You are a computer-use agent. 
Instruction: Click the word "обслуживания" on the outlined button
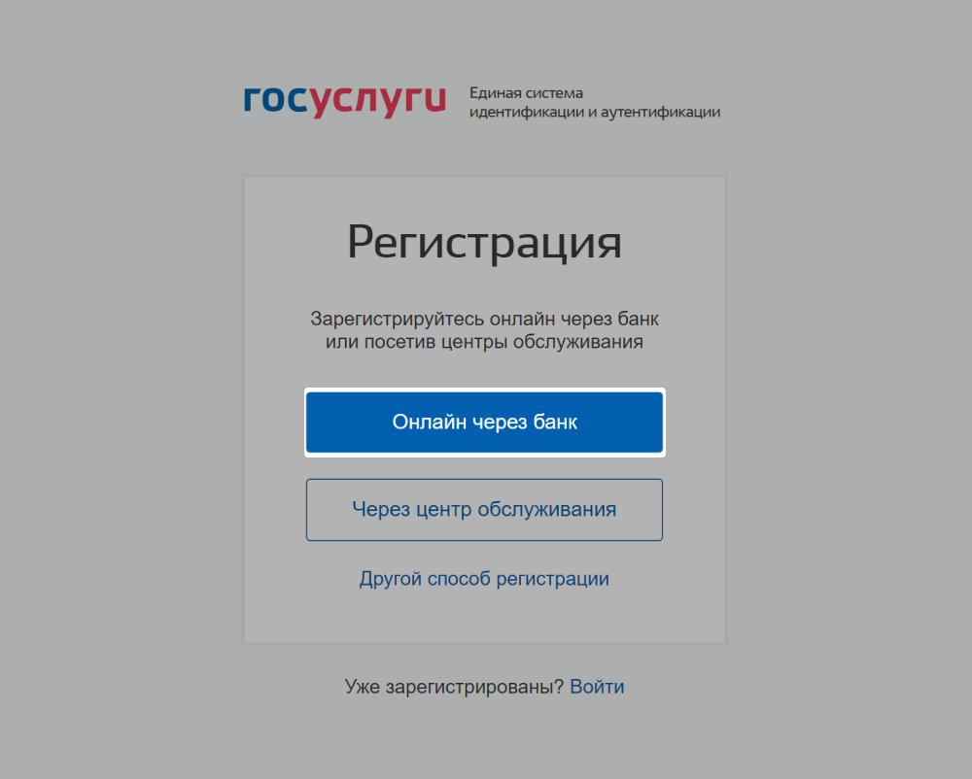(x=546, y=510)
